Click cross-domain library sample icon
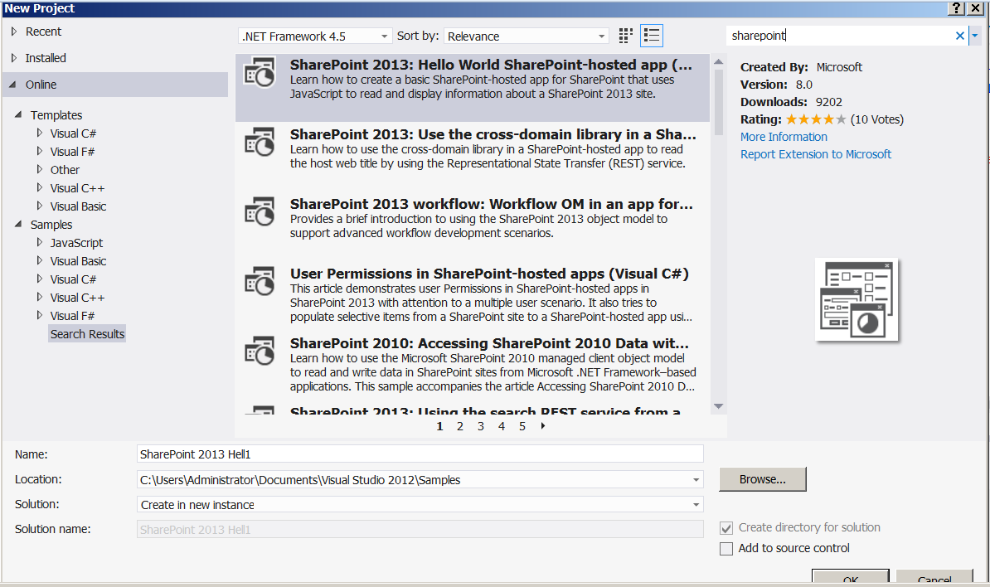990x587 pixels. click(260, 142)
